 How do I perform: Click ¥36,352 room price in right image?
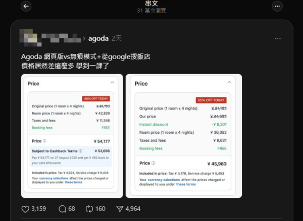218,132
